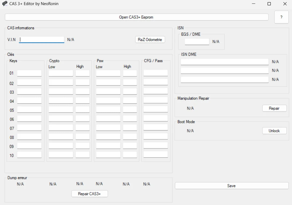Select Psw Low field in row 01
The image size is (292, 205).
[x=108, y=73]
